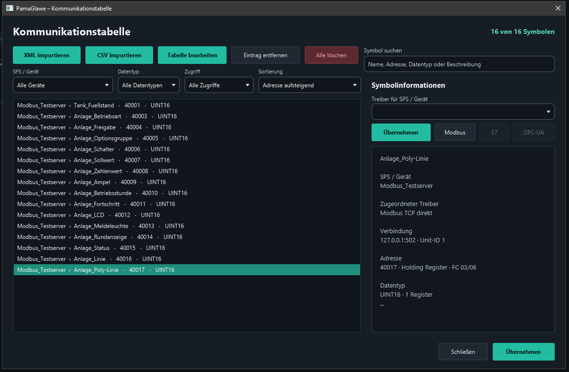The image size is (569, 372).
Task: Click the 16 von 16 Symbolen counter
Action: 523,31
